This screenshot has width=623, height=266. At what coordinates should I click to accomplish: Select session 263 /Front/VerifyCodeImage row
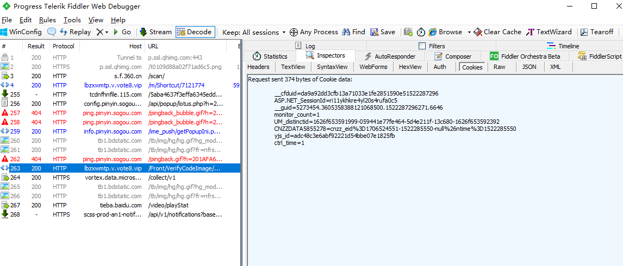tap(120, 168)
